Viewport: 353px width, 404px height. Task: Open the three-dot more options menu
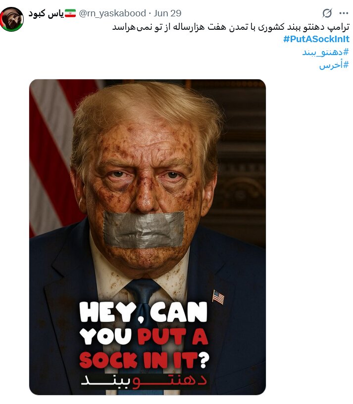(344, 13)
